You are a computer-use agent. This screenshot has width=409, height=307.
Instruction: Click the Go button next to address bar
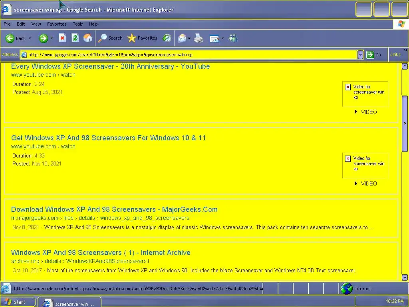coord(373,55)
